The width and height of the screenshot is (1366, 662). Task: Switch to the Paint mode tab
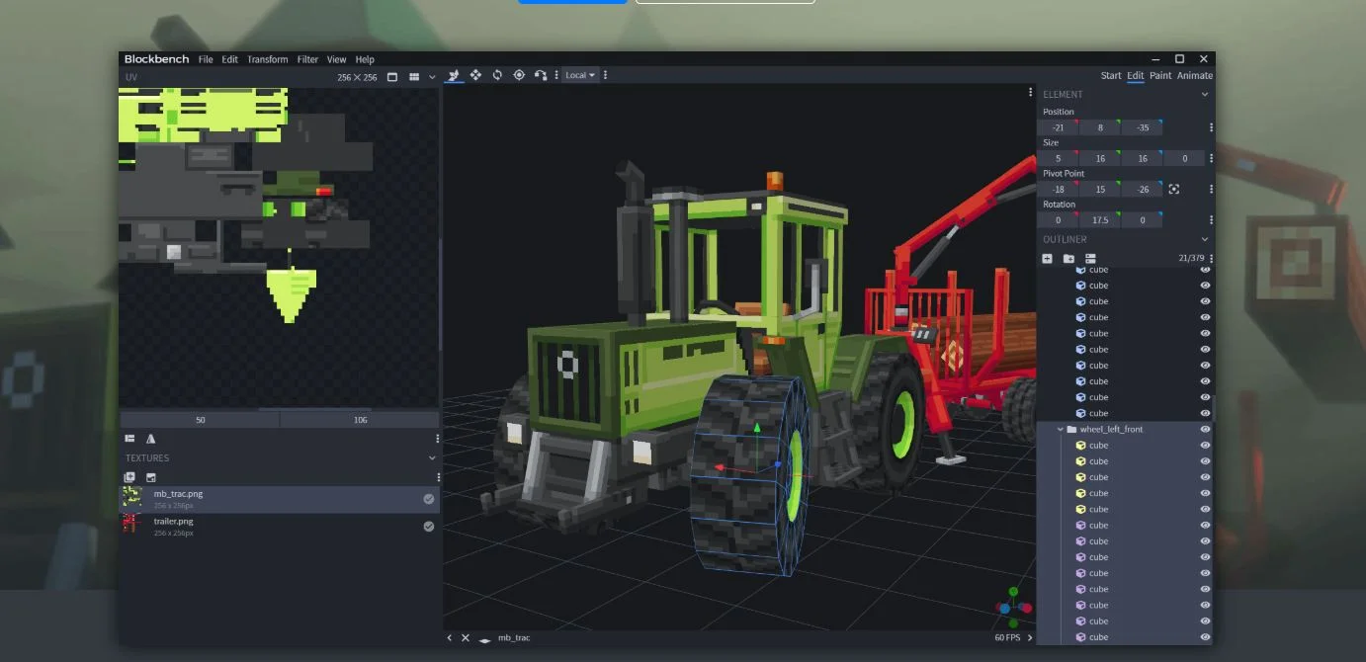1160,76
